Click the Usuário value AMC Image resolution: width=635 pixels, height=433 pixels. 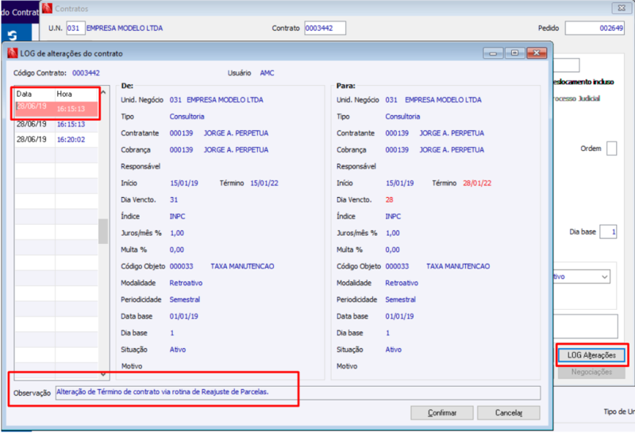(267, 73)
